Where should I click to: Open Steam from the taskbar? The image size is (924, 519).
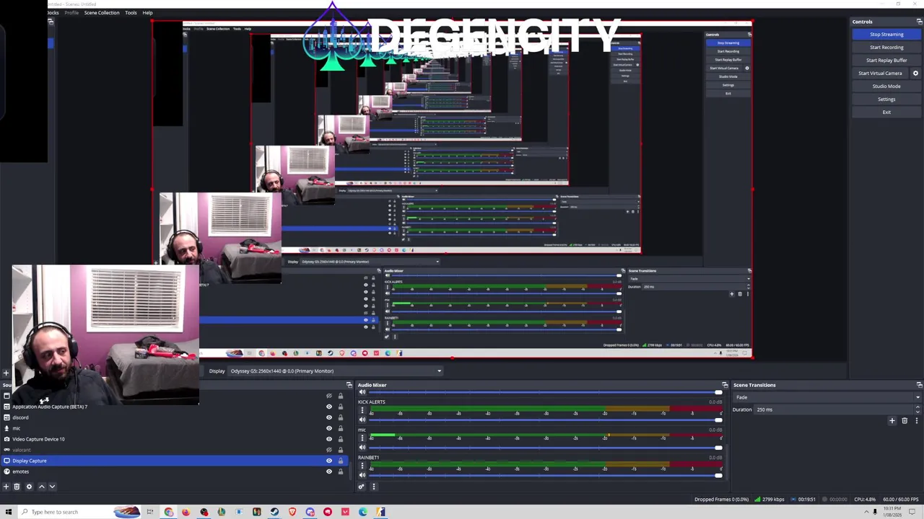[274, 512]
